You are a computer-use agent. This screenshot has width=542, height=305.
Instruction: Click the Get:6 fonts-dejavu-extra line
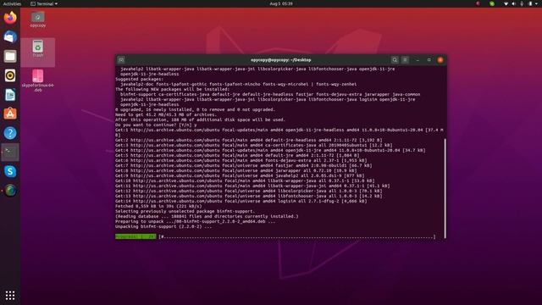(241, 160)
